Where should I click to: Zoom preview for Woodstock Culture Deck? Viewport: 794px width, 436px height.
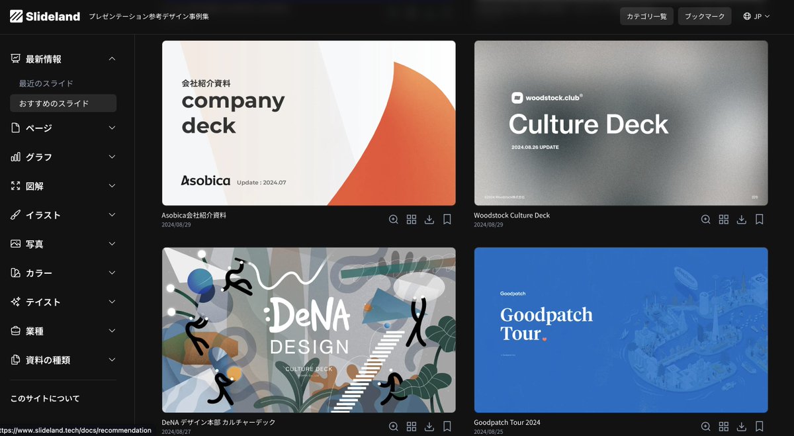click(x=706, y=220)
